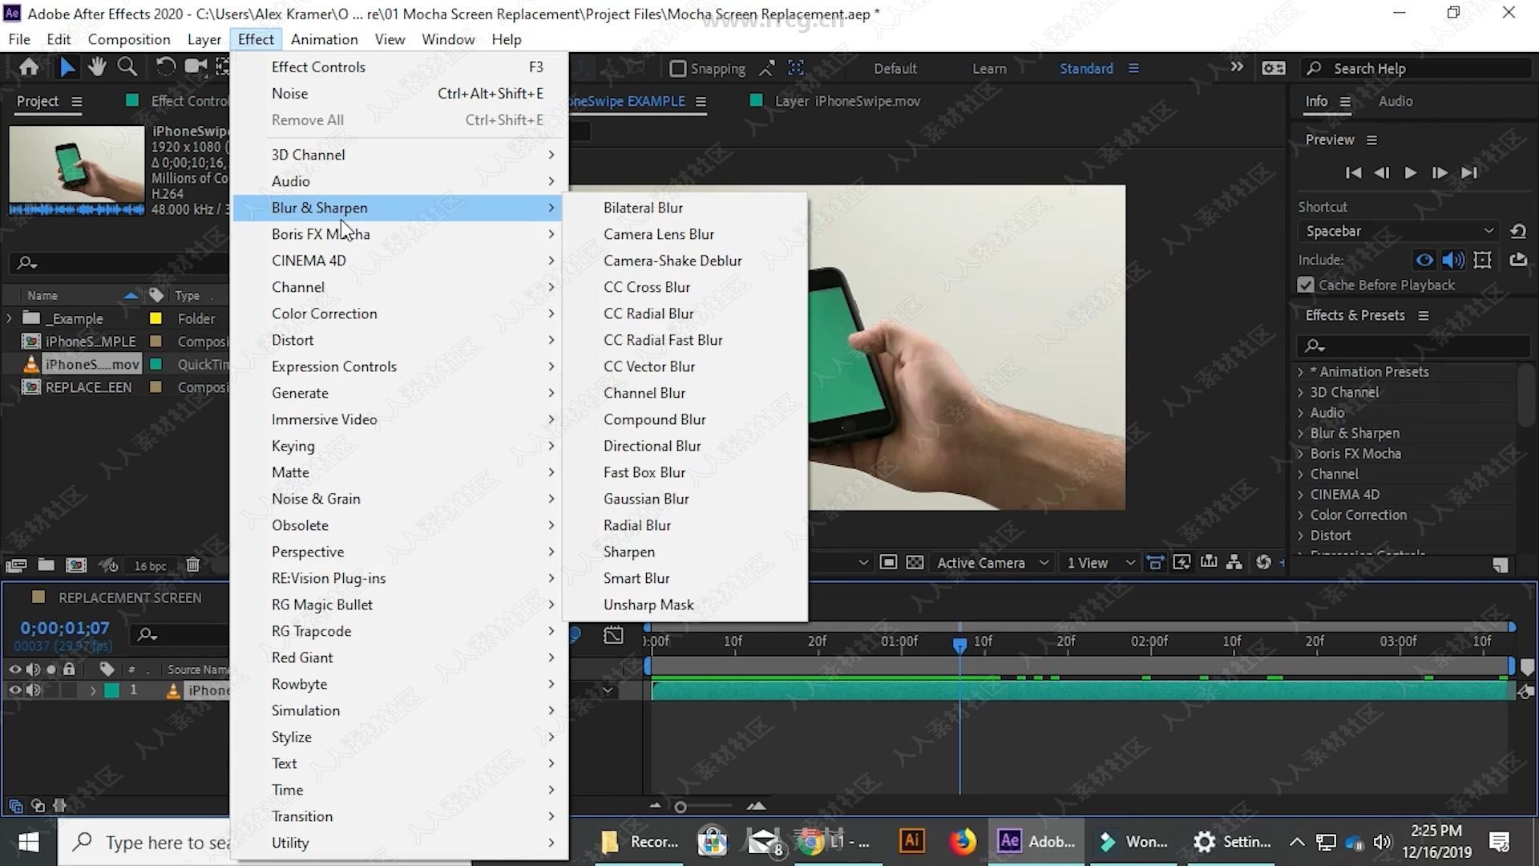1539x866 pixels.
Task: Click the Search Help field
Action: (1415, 68)
